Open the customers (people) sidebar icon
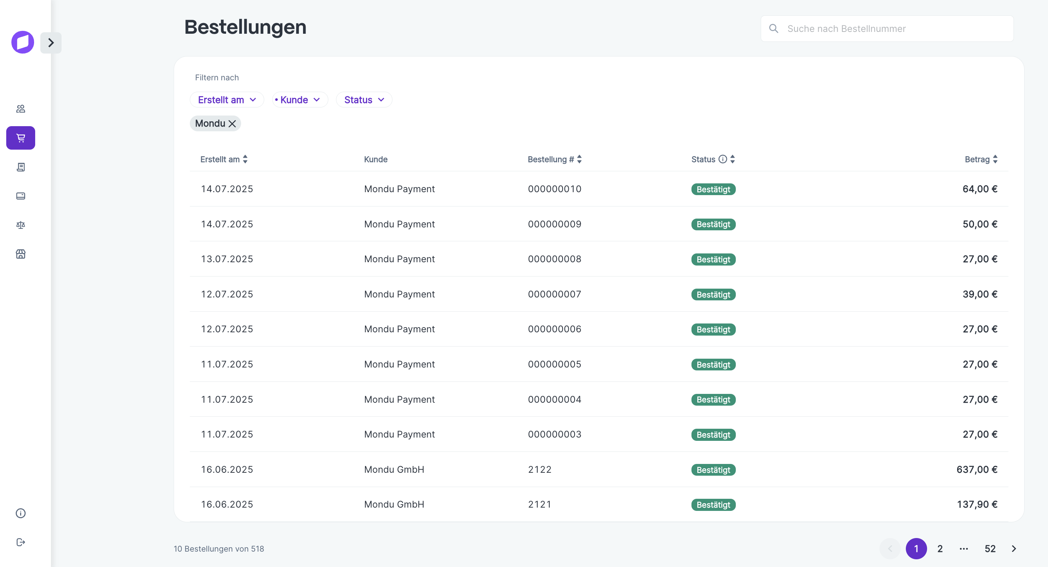The width and height of the screenshot is (1048, 567). coord(21,109)
